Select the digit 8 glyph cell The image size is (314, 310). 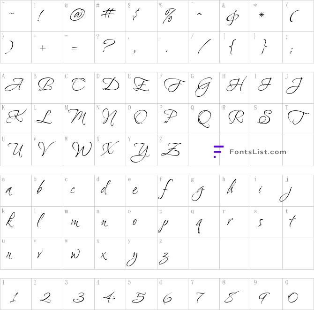(x=235, y=294)
